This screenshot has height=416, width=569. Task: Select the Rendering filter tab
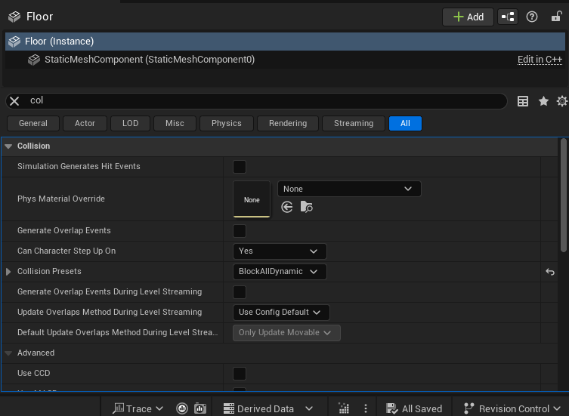(x=288, y=123)
